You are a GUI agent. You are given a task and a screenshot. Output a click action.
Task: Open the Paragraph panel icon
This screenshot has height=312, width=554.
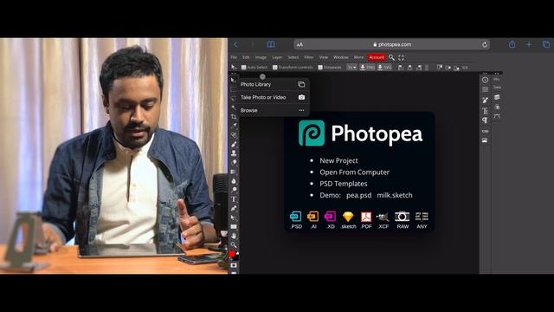[x=485, y=120]
